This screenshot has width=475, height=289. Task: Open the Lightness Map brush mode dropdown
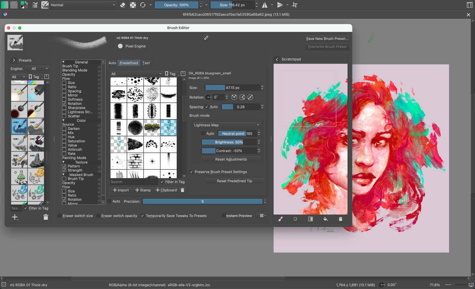226,125
